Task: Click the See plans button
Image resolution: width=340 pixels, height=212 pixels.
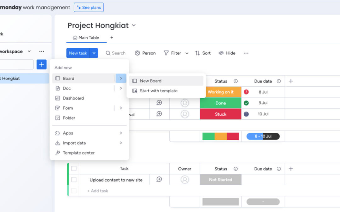Action: click(88, 7)
